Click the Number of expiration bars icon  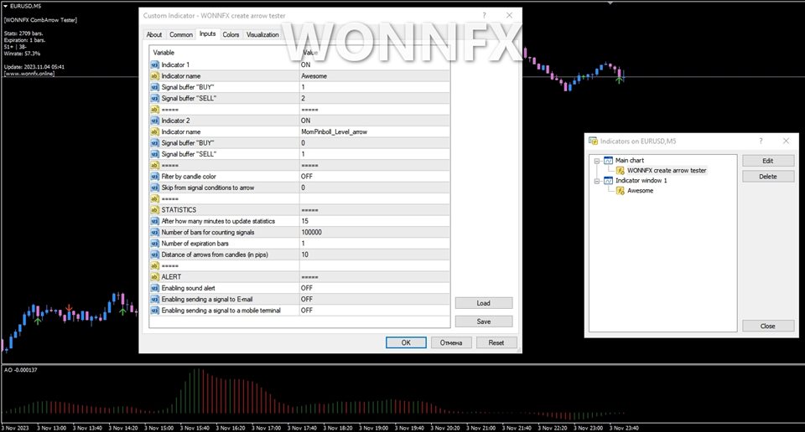[x=154, y=244]
